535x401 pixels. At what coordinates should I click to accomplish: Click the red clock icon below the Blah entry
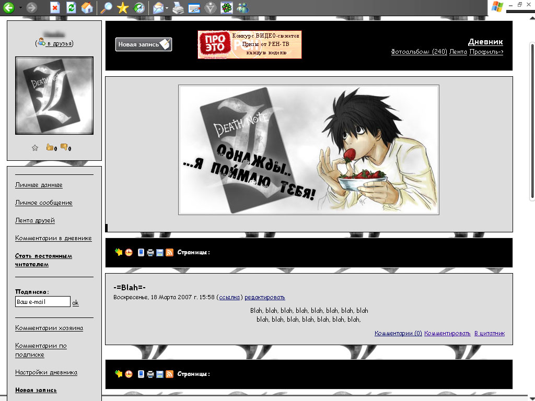[129, 374]
